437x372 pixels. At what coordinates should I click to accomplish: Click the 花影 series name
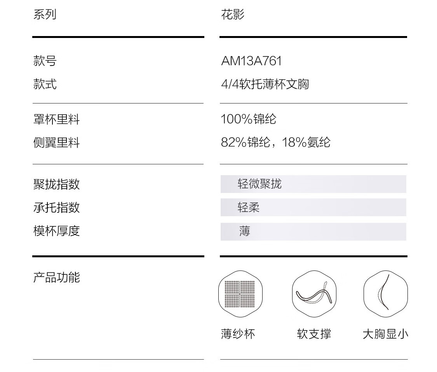(233, 14)
